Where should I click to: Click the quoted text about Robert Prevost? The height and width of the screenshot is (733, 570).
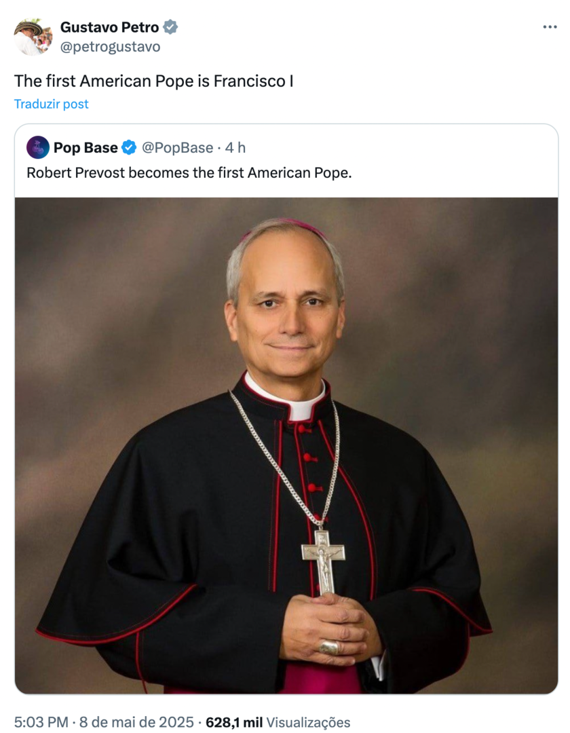pyautogui.click(x=189, y=172)
